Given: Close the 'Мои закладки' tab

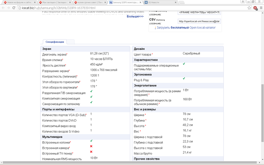Looking at the screenshot, I should pyautogui.click(x=70, y=3).
